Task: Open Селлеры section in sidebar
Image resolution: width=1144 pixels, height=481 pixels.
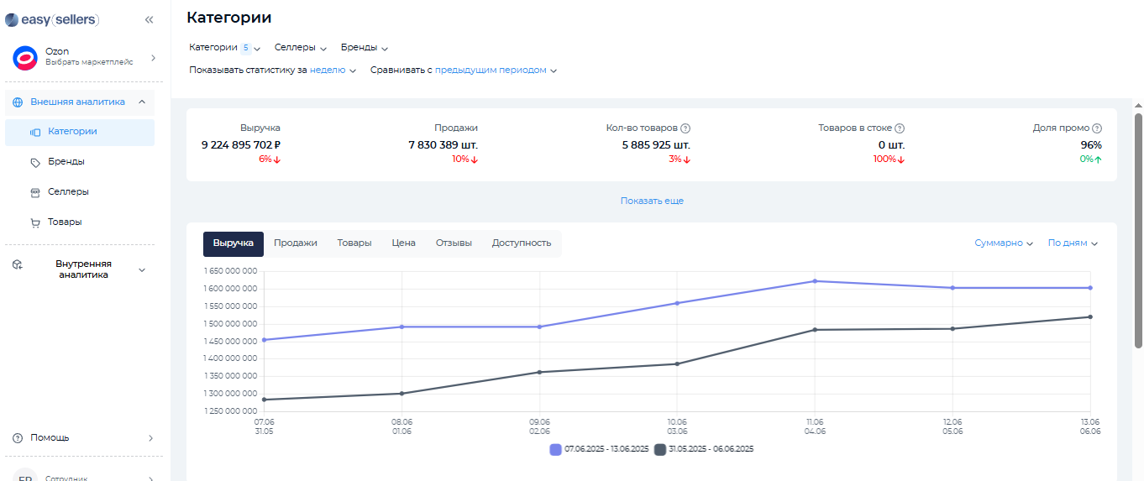Action: tap(68, 192)
